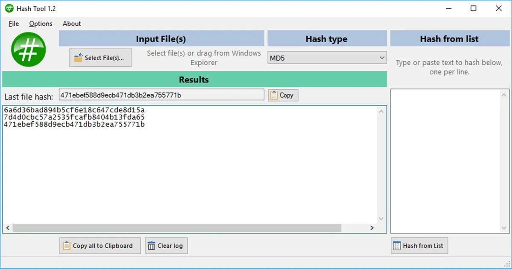512x269 pixels.
Task: Click the trash icon on Clear log button
Action: tap(152, 246)
